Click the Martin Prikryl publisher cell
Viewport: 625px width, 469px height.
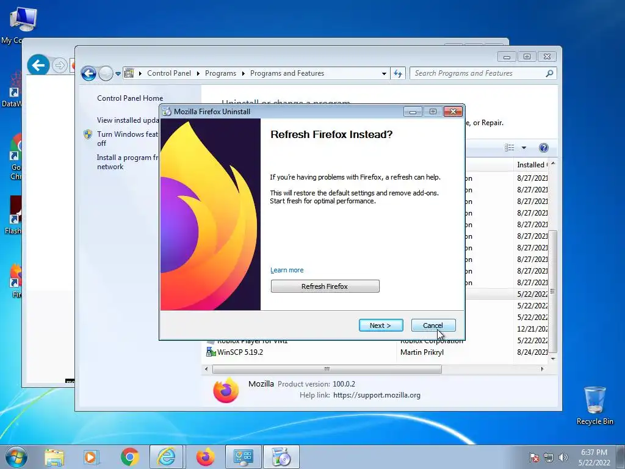click(x=422, y=352)
